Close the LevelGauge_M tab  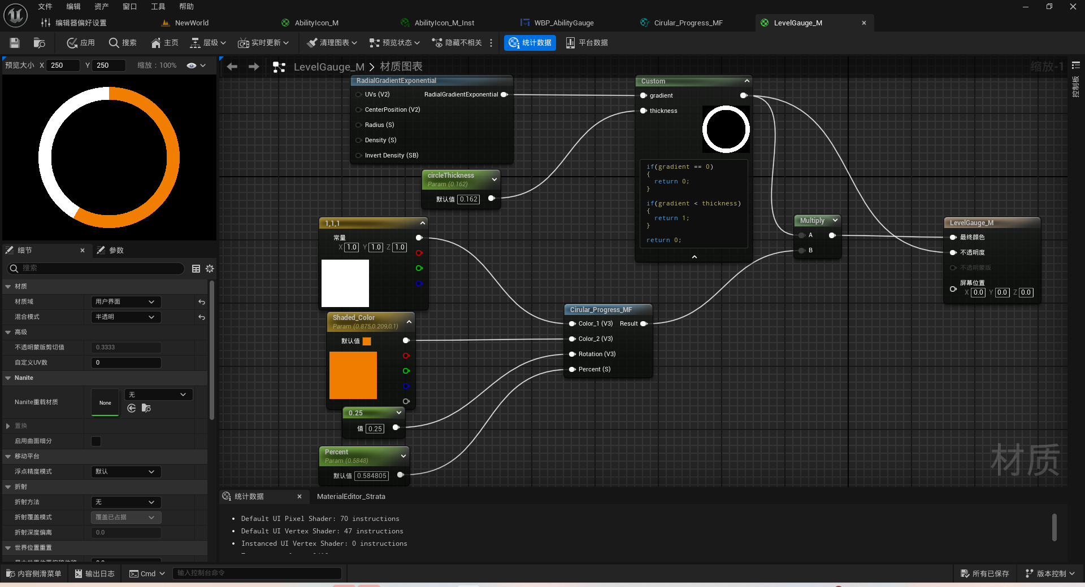[863, 23]
